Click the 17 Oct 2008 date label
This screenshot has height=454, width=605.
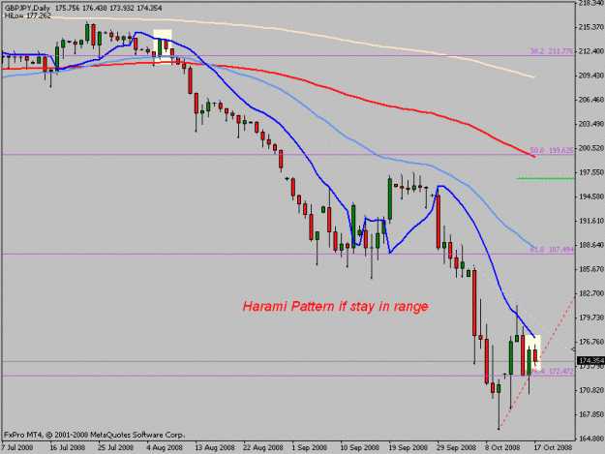pos(554,448)
